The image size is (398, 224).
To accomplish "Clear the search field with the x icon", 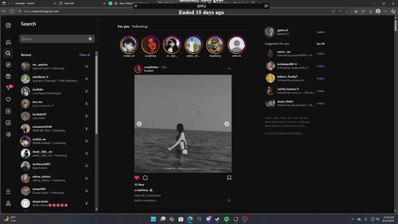I will (x=90, y=39).
